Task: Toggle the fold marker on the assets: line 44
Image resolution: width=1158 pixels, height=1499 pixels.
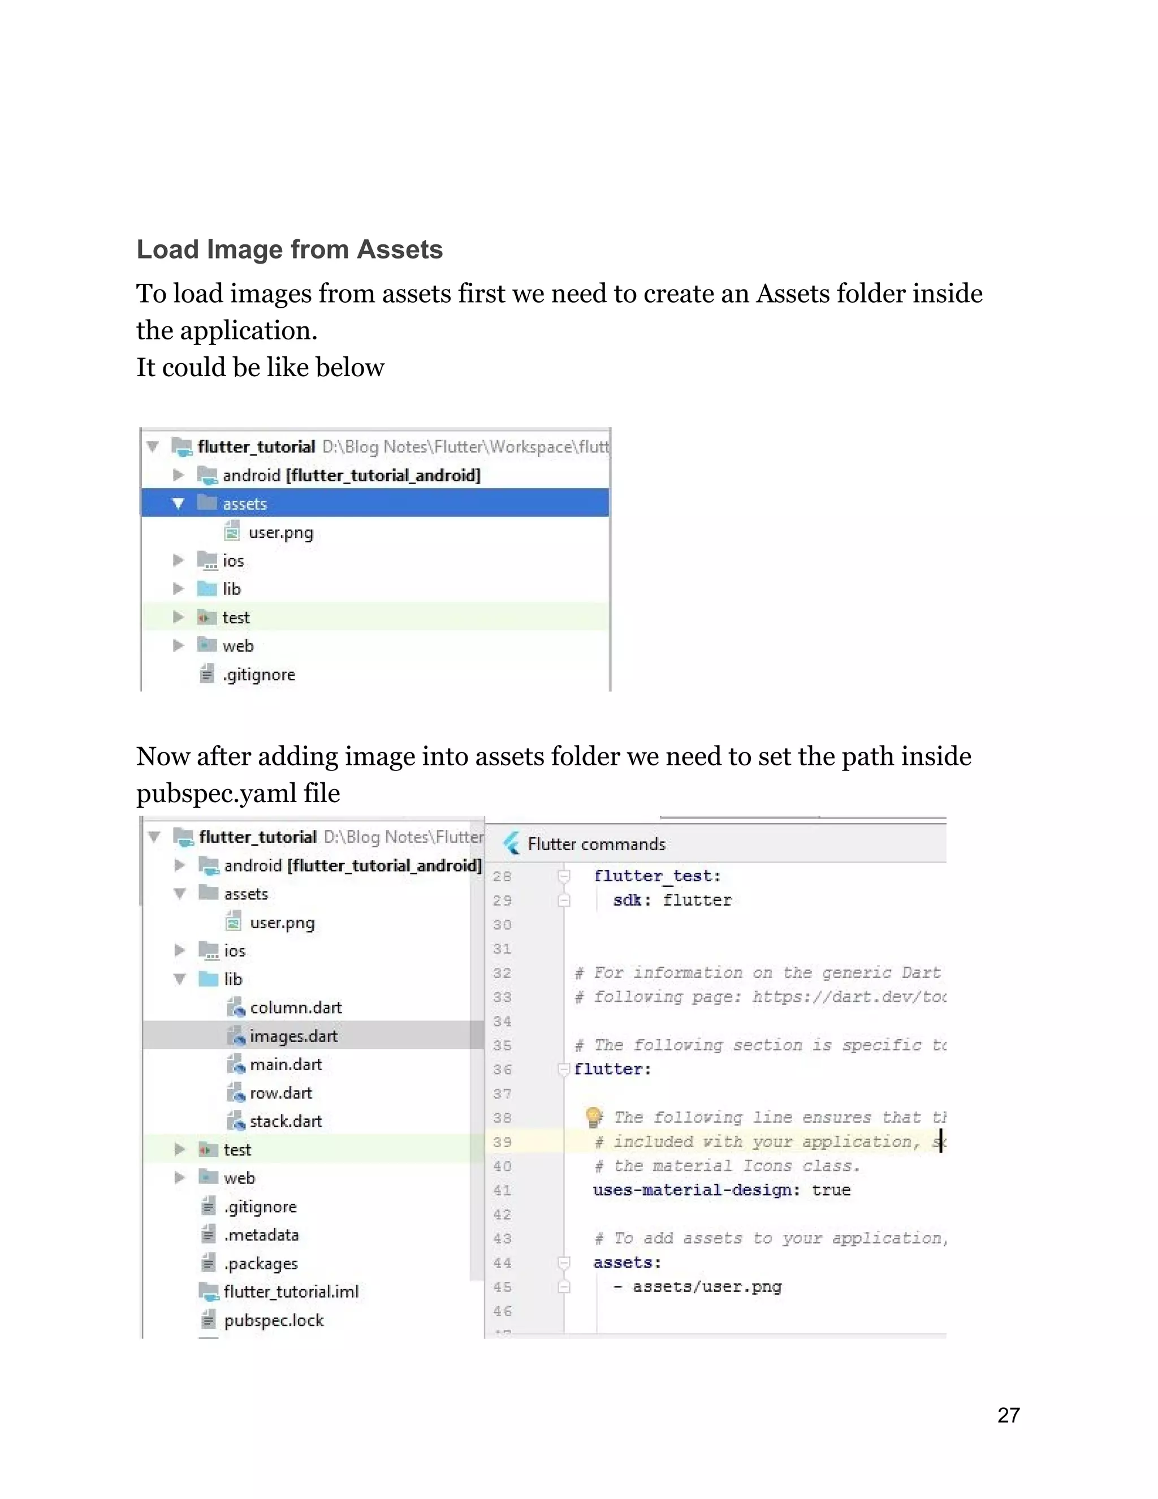Action: (x=564, y=1262)
